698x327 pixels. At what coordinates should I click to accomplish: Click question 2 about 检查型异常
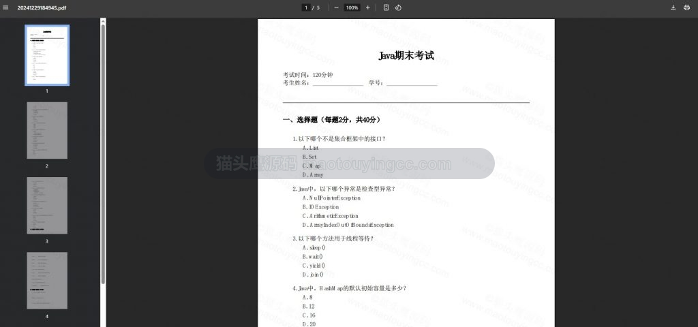tap(344, 189)
